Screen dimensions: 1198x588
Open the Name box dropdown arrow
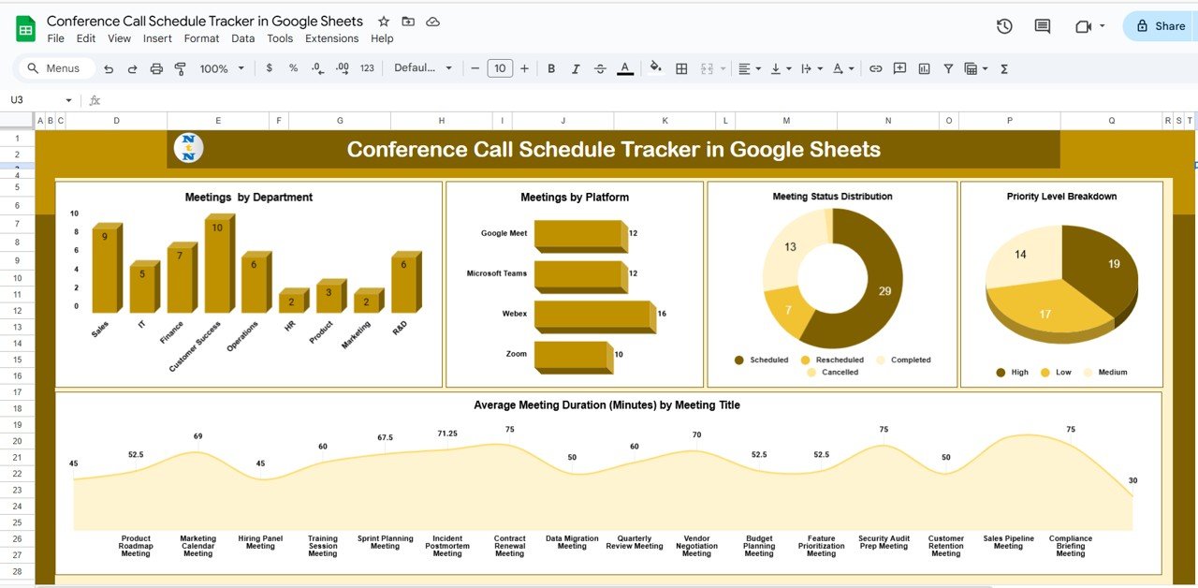point(68,100)
